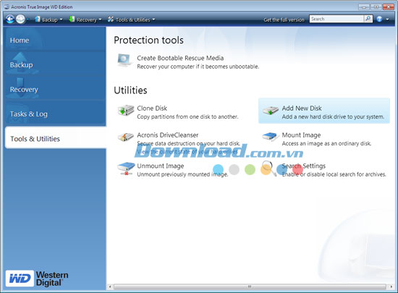Close the Acronis True Image window
Image resolution: width=398 pixels, height=293 pixels.
coord(389,7)
